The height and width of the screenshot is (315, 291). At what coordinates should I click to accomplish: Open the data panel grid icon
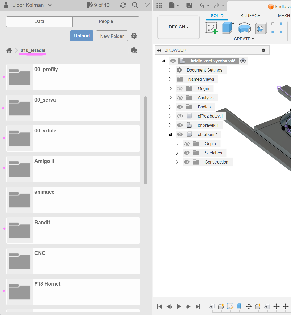(x=159, y=5)
